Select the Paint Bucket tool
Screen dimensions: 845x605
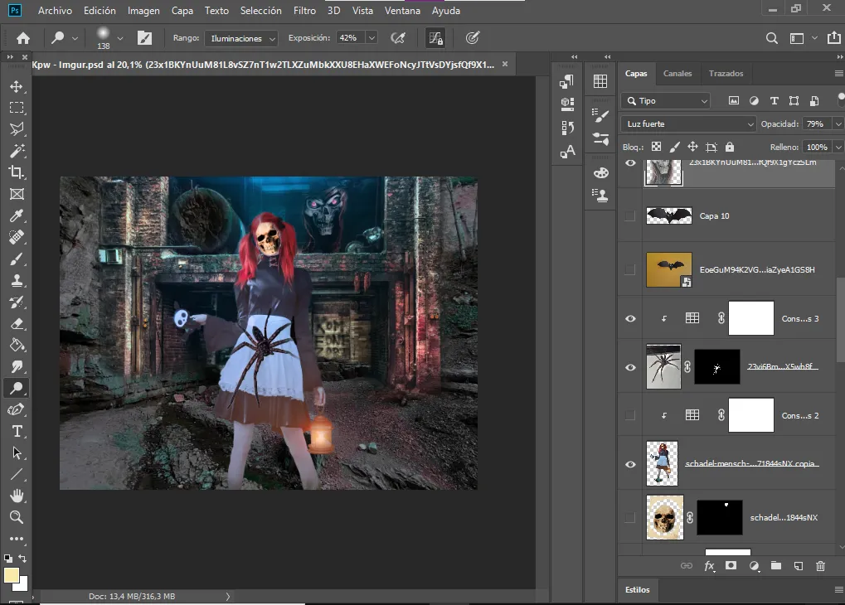tap(16, 346)
